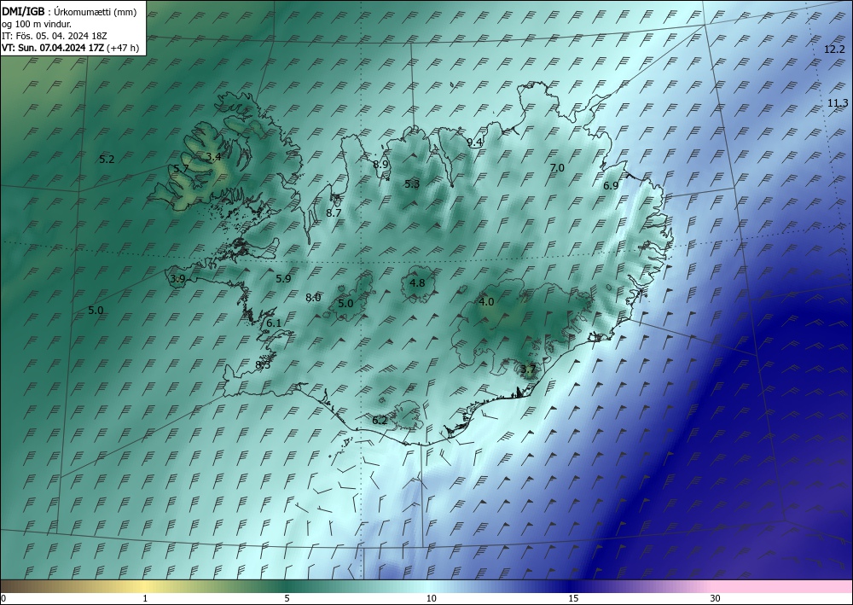Click the 6.1 value label

coord(274,323)
